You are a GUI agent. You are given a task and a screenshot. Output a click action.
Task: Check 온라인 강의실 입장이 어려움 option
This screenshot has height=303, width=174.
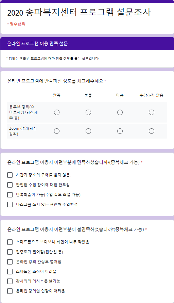(10, 291)
